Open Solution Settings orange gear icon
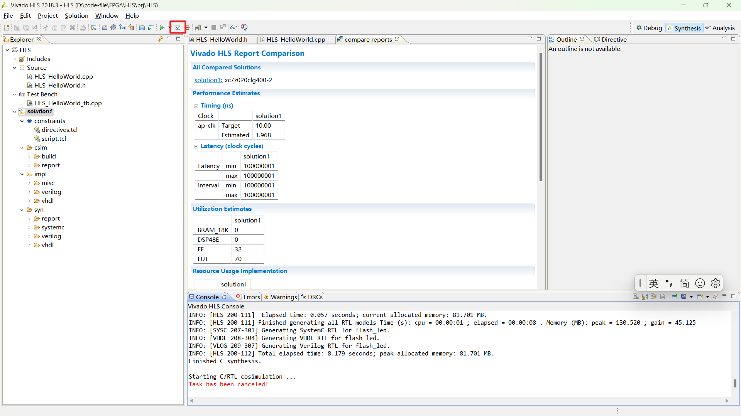The image size is (741, 416). coord(131,27)
